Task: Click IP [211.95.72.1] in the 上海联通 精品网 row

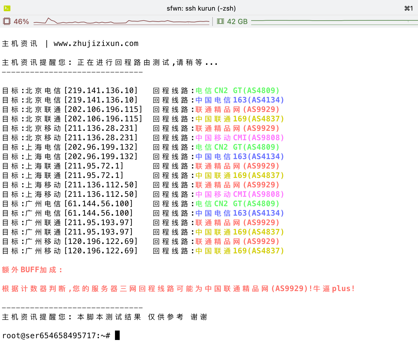Action: tap(94, 166)
